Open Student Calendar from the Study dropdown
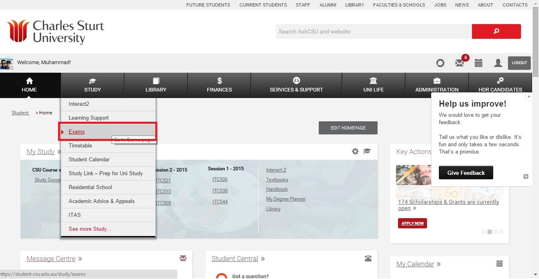 108,159
